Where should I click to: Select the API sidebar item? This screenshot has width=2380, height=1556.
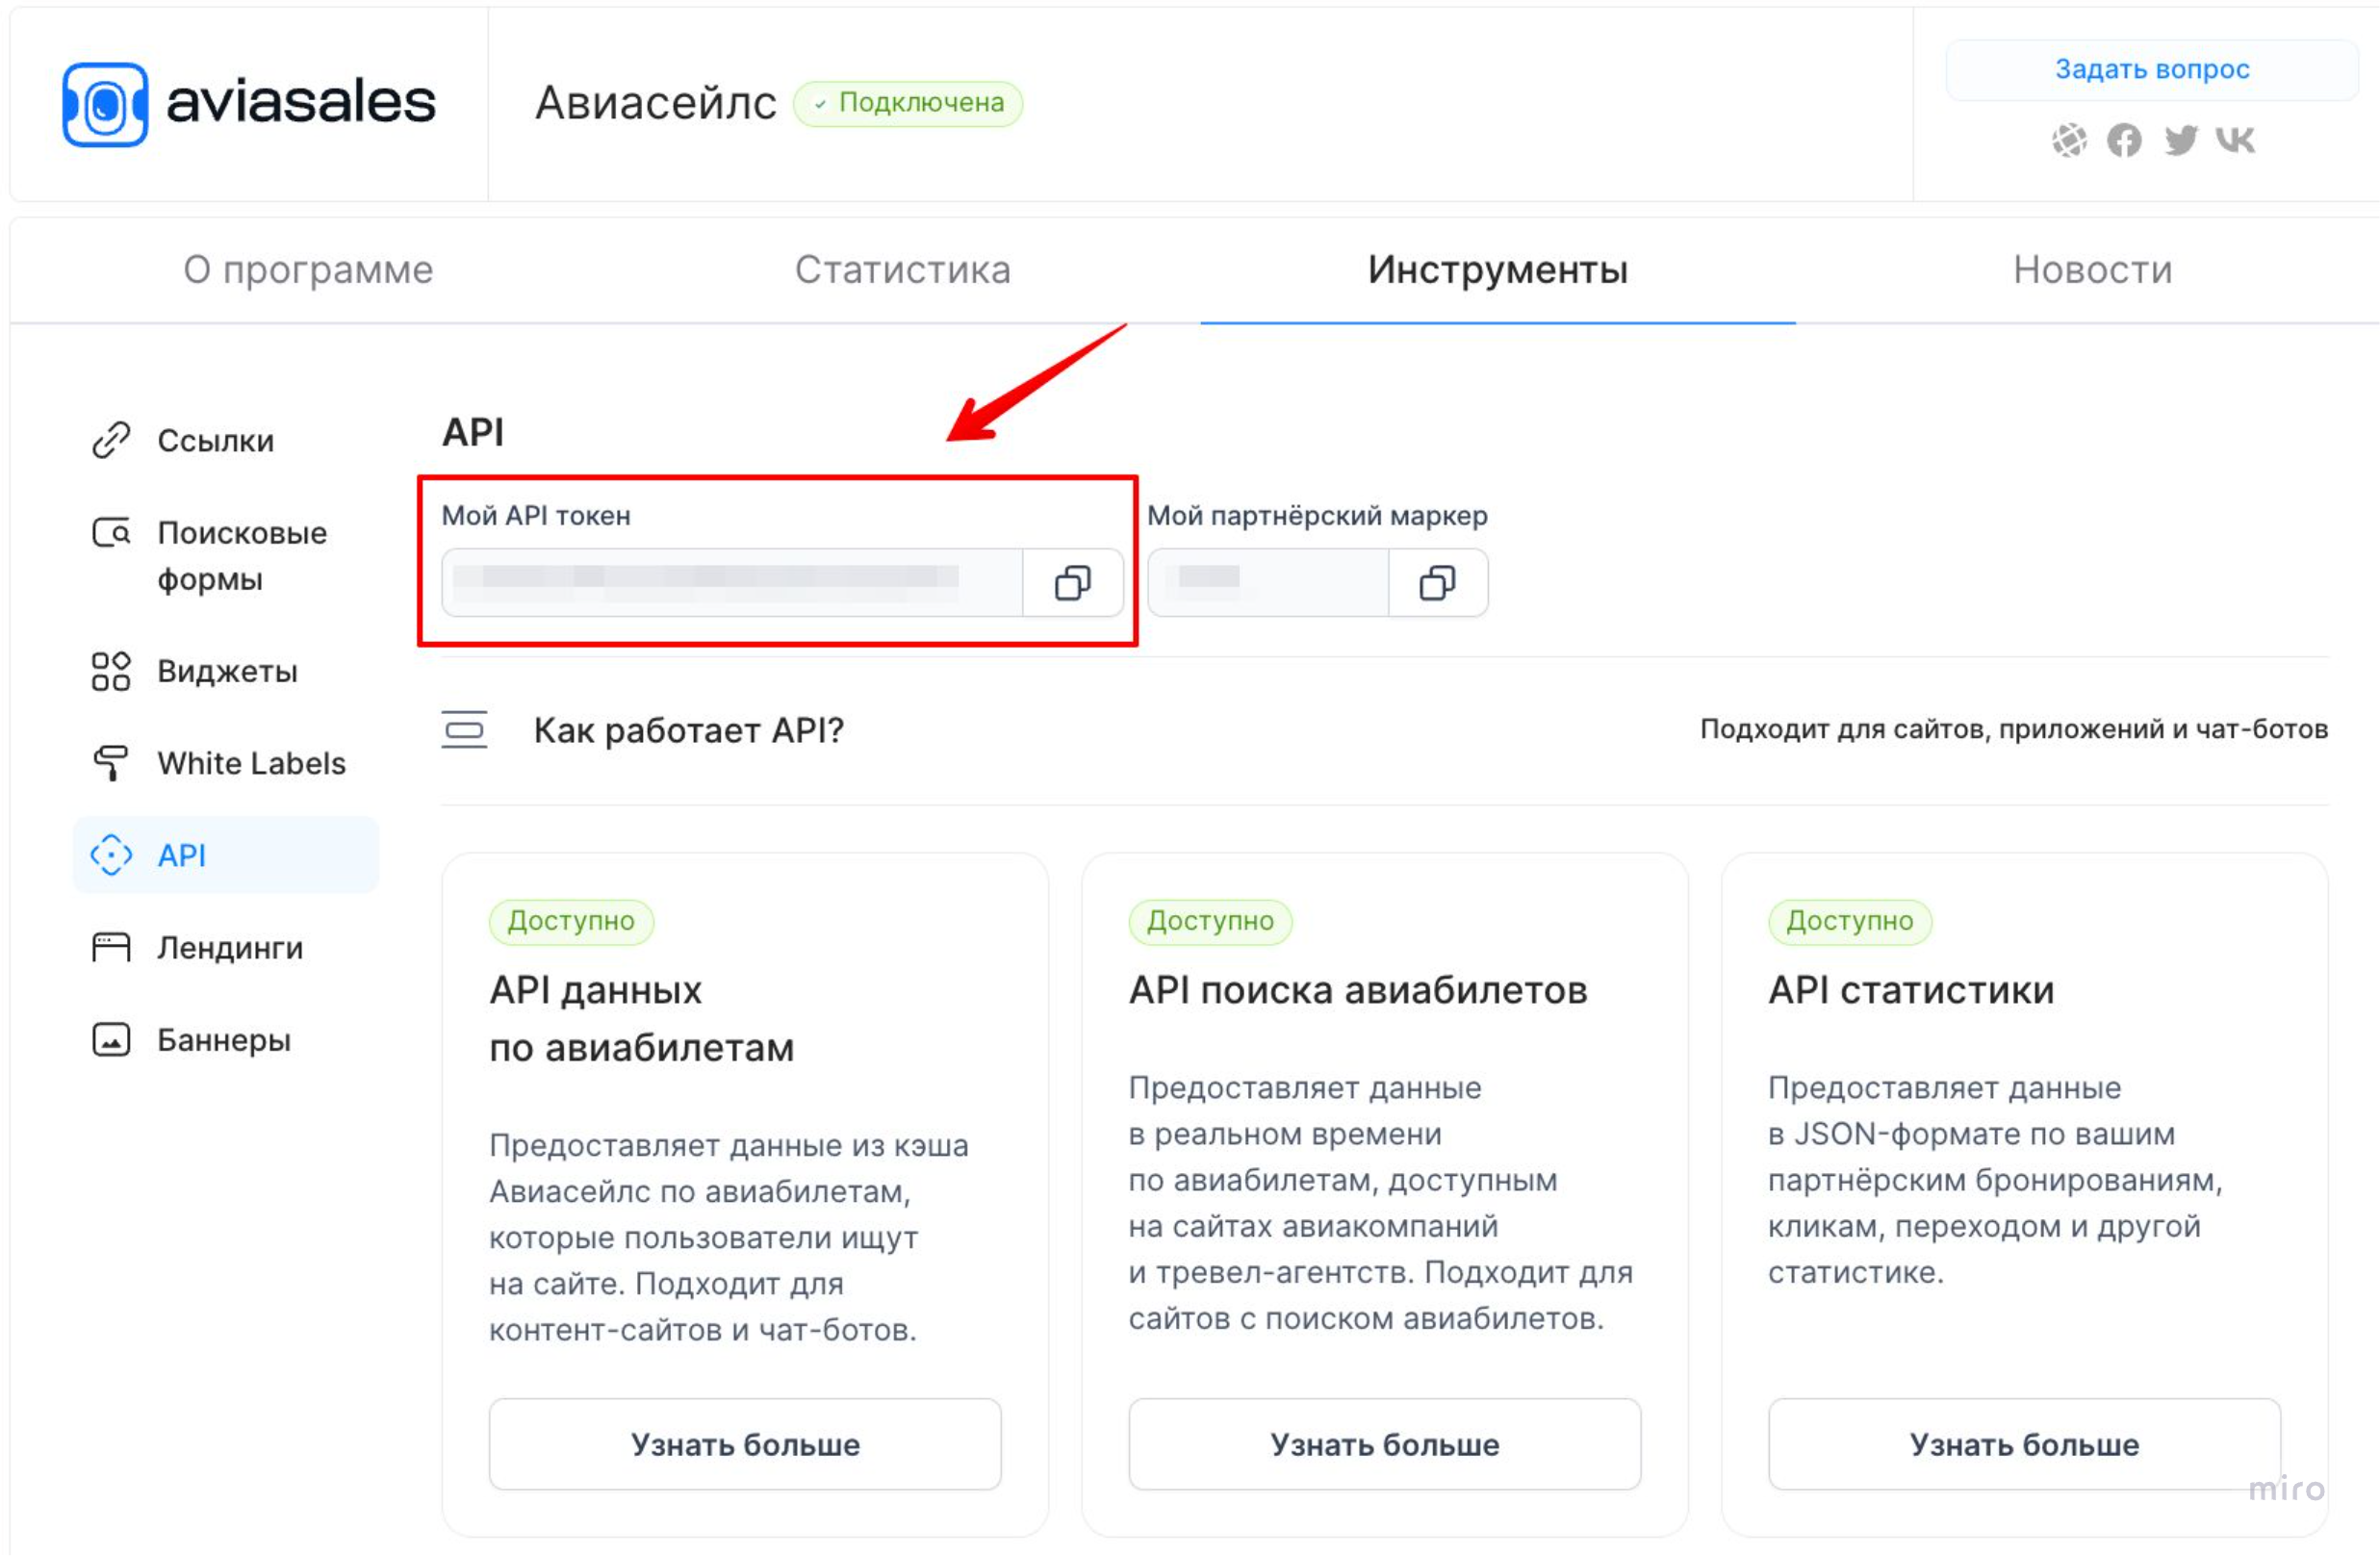(226, 855)
